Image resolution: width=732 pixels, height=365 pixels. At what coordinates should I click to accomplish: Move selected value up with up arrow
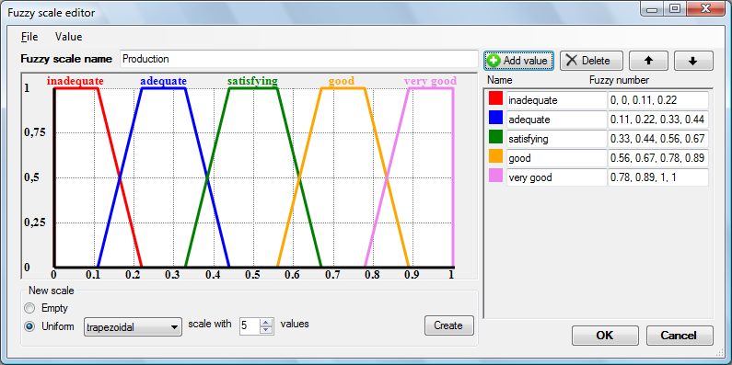tap(648, 61)
